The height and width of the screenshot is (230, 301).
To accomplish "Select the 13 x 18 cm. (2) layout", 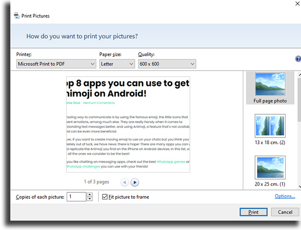I will coord(270,130).
